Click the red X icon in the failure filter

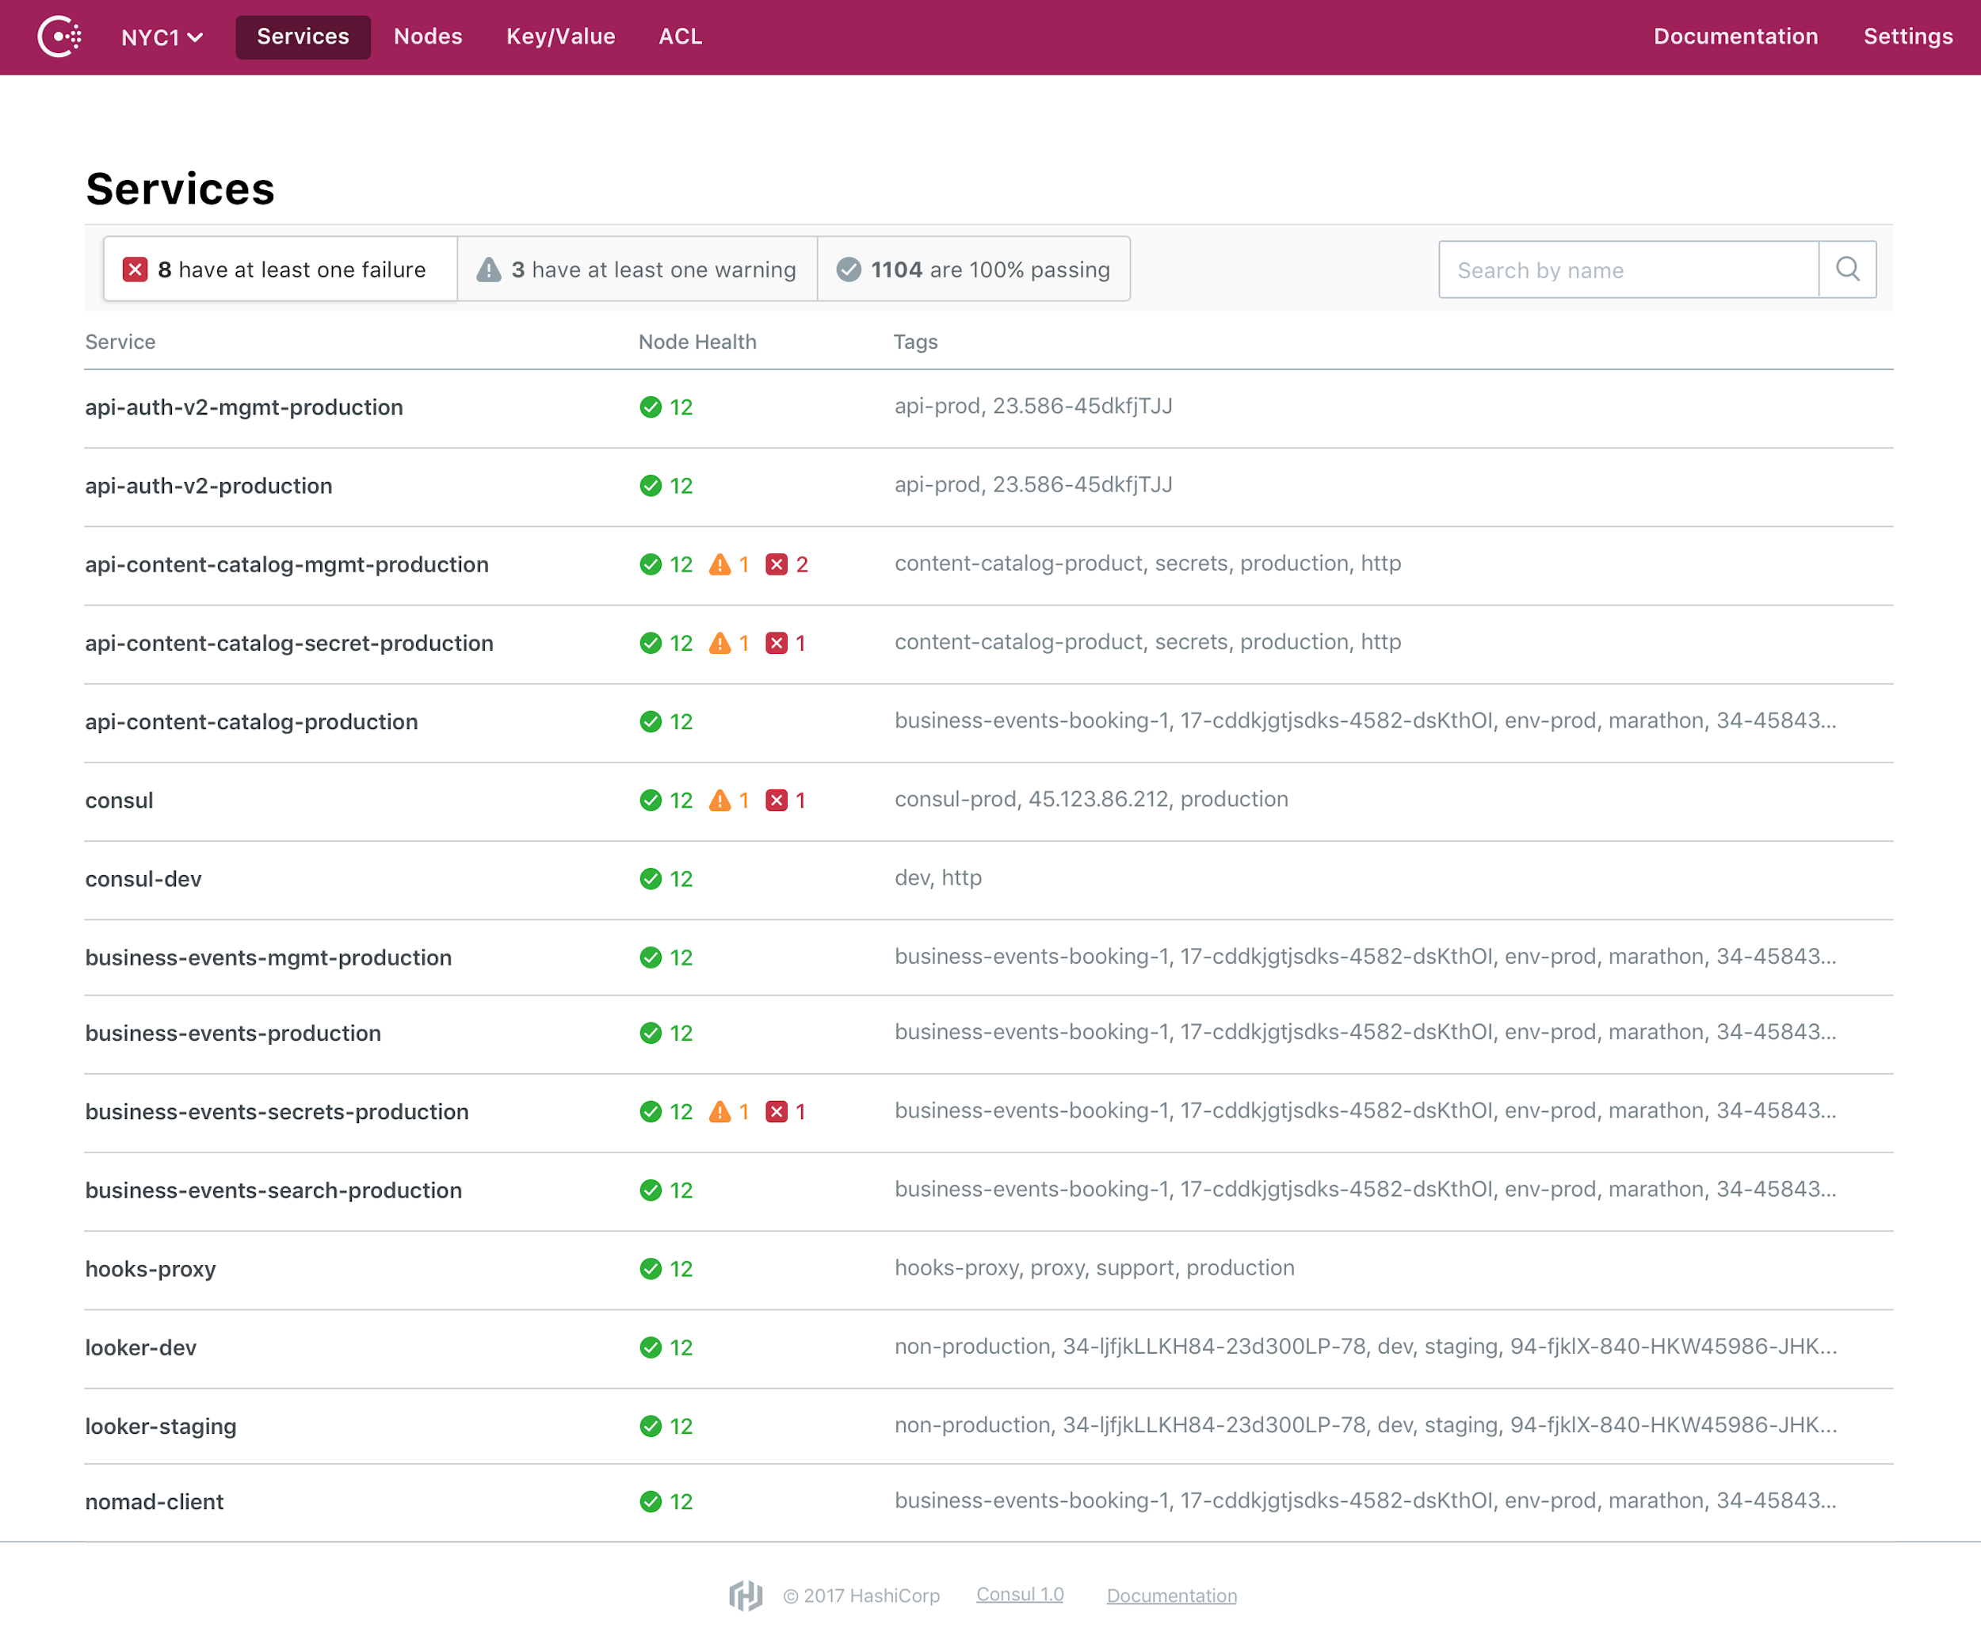[x=136, y=269]
